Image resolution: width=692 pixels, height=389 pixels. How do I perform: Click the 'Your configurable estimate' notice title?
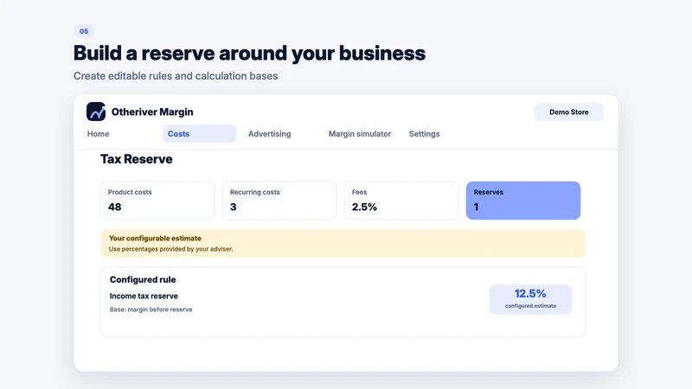pyautogui.click(x=155, y=239)
